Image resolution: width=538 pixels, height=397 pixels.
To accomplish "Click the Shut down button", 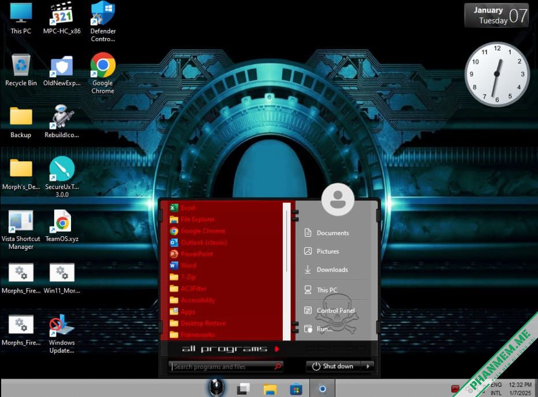I will 333,366.
